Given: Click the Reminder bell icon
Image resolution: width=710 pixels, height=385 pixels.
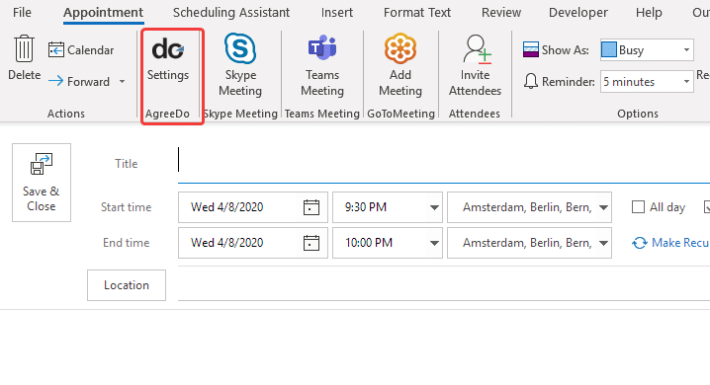Looking at the screenshot, I should (x=531, y=82).
